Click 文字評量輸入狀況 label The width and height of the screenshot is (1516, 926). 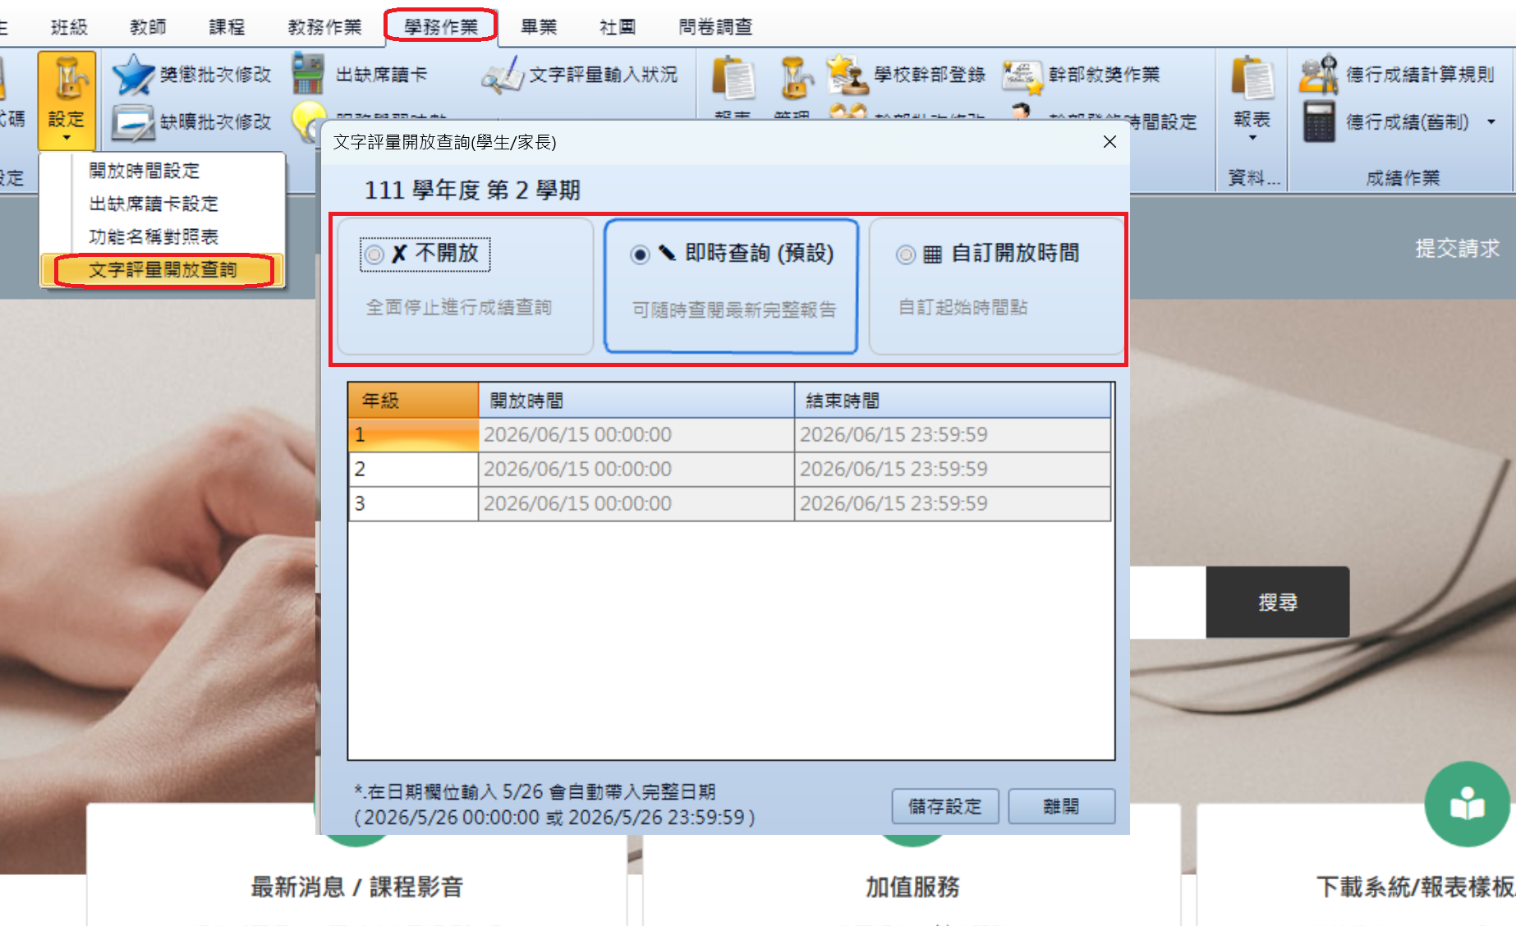604,75
